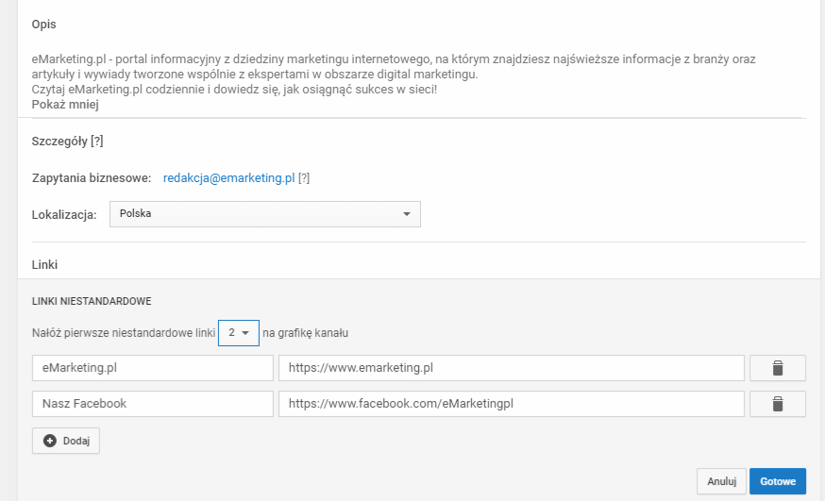Click the Linki section heading

click(x=45, y=265)
